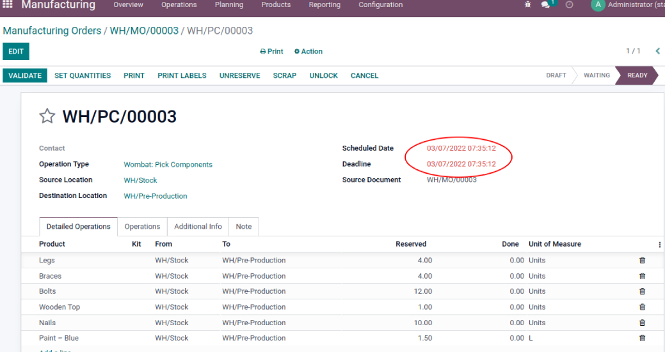
Task: Click the CANCEL button
Action: (x=364, y=75)
